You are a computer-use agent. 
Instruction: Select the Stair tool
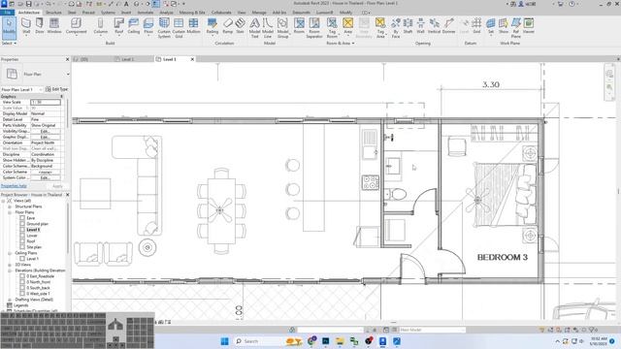[240, 26]
